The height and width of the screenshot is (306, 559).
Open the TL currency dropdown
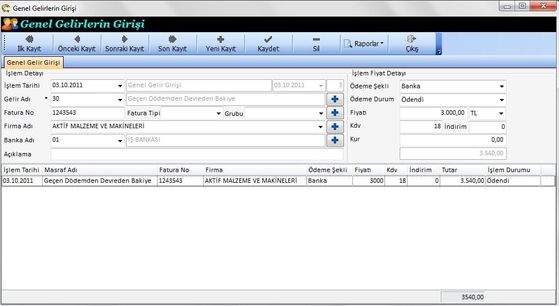(501, 114)
